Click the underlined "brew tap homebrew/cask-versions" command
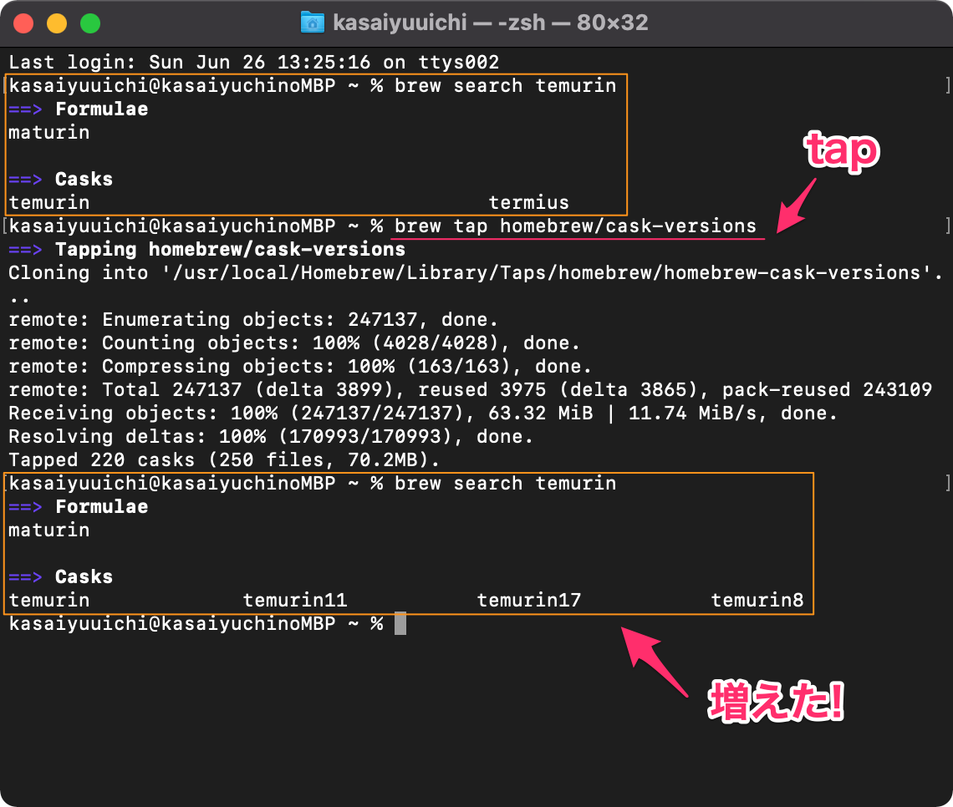The image size is (953, 807). point(575,226)
